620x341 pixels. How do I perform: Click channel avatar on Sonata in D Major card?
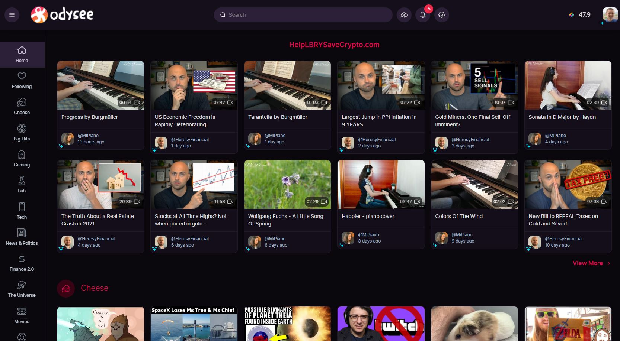tap(535, 139)
